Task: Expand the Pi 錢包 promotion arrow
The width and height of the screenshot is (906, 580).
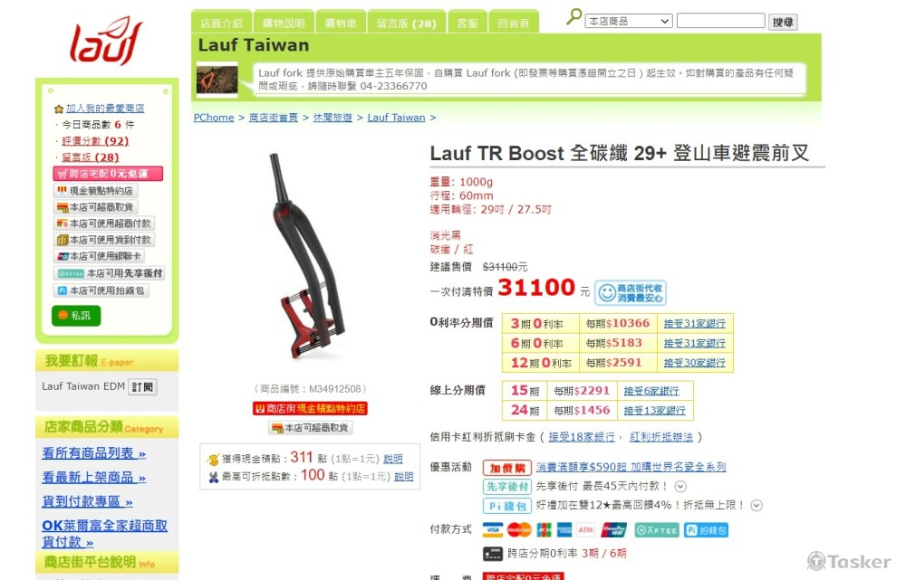Action: pyautogui.click(x=756, y=506)
